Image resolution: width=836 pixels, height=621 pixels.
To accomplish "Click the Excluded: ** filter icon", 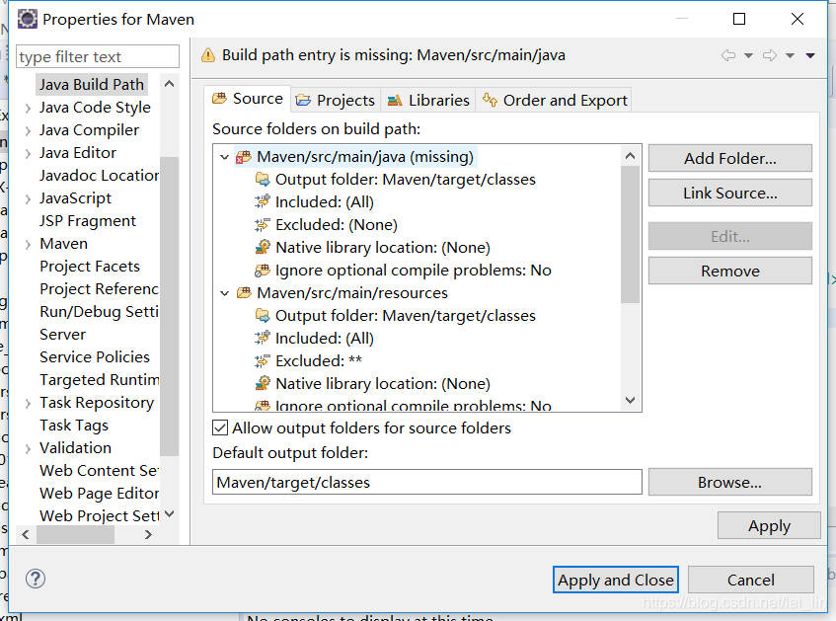I will 263,360.
